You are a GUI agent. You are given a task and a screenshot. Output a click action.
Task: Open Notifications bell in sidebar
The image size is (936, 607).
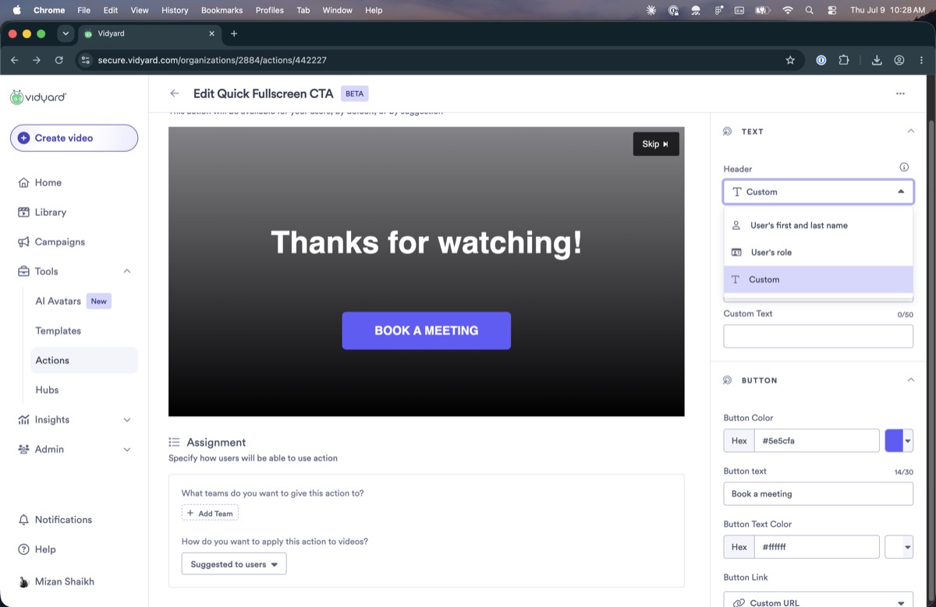coord(55,520)
